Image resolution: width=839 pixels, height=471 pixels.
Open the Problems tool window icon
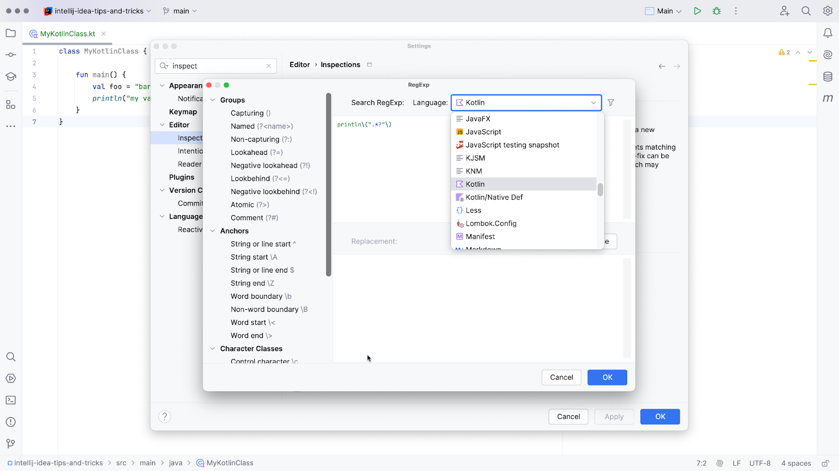click(x=10, y=422)
